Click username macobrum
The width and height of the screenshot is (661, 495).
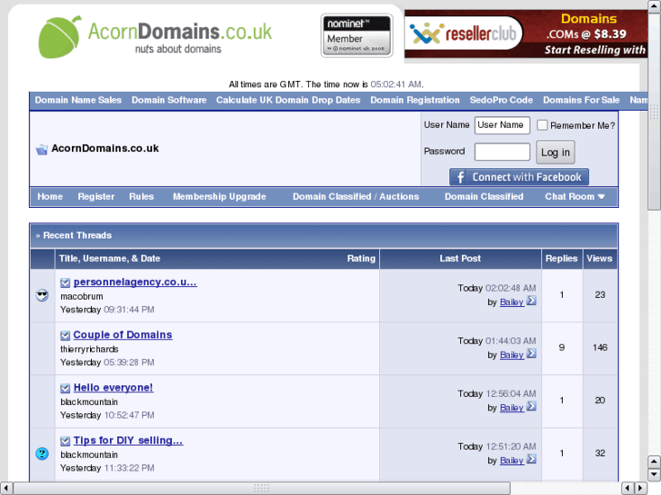click(81, 297)
